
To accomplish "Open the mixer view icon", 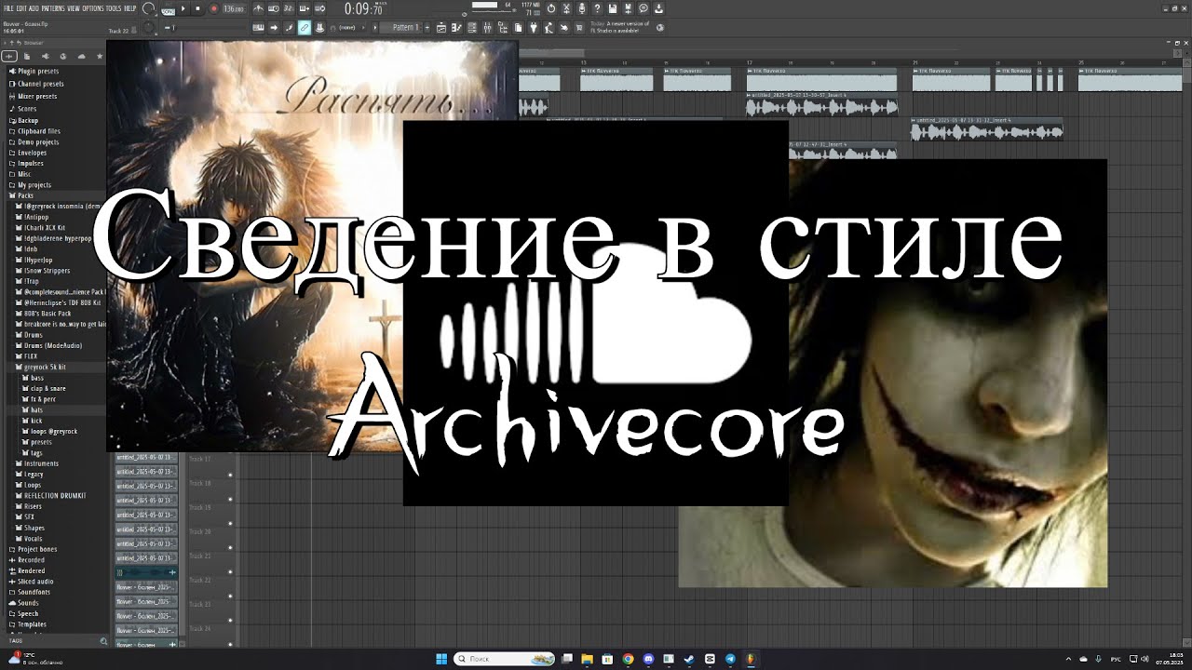I will 487,27.
